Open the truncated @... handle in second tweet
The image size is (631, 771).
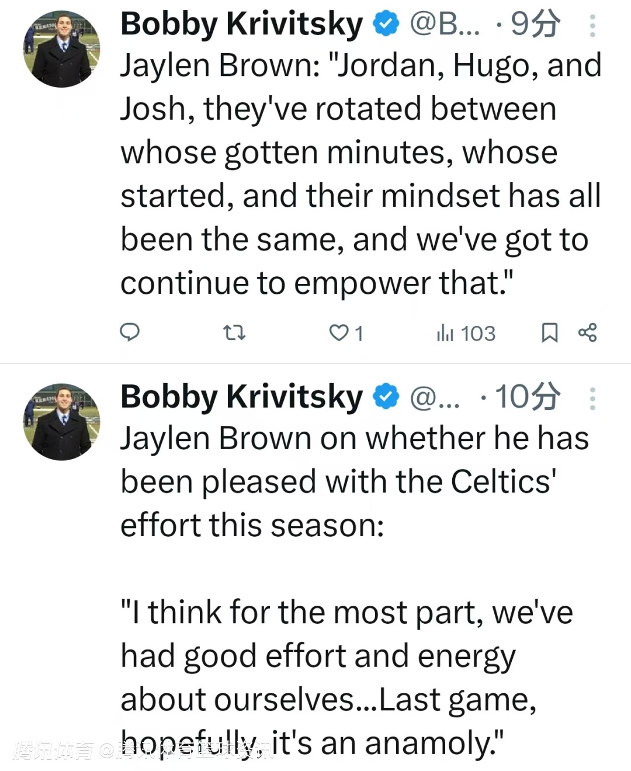(435, 397)
